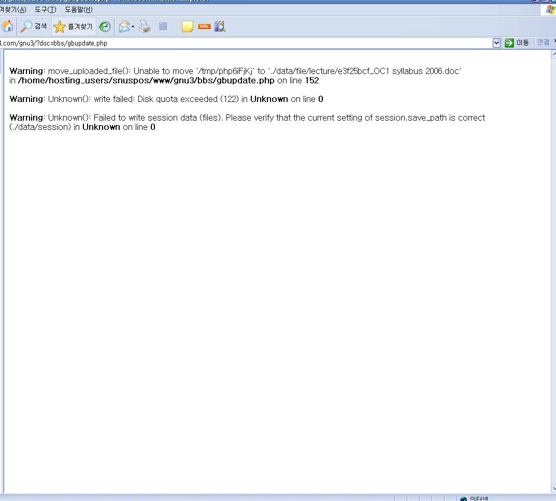Click the Links (연결) toolbar label
556x501 pixels.
click(x=543, y=42)
